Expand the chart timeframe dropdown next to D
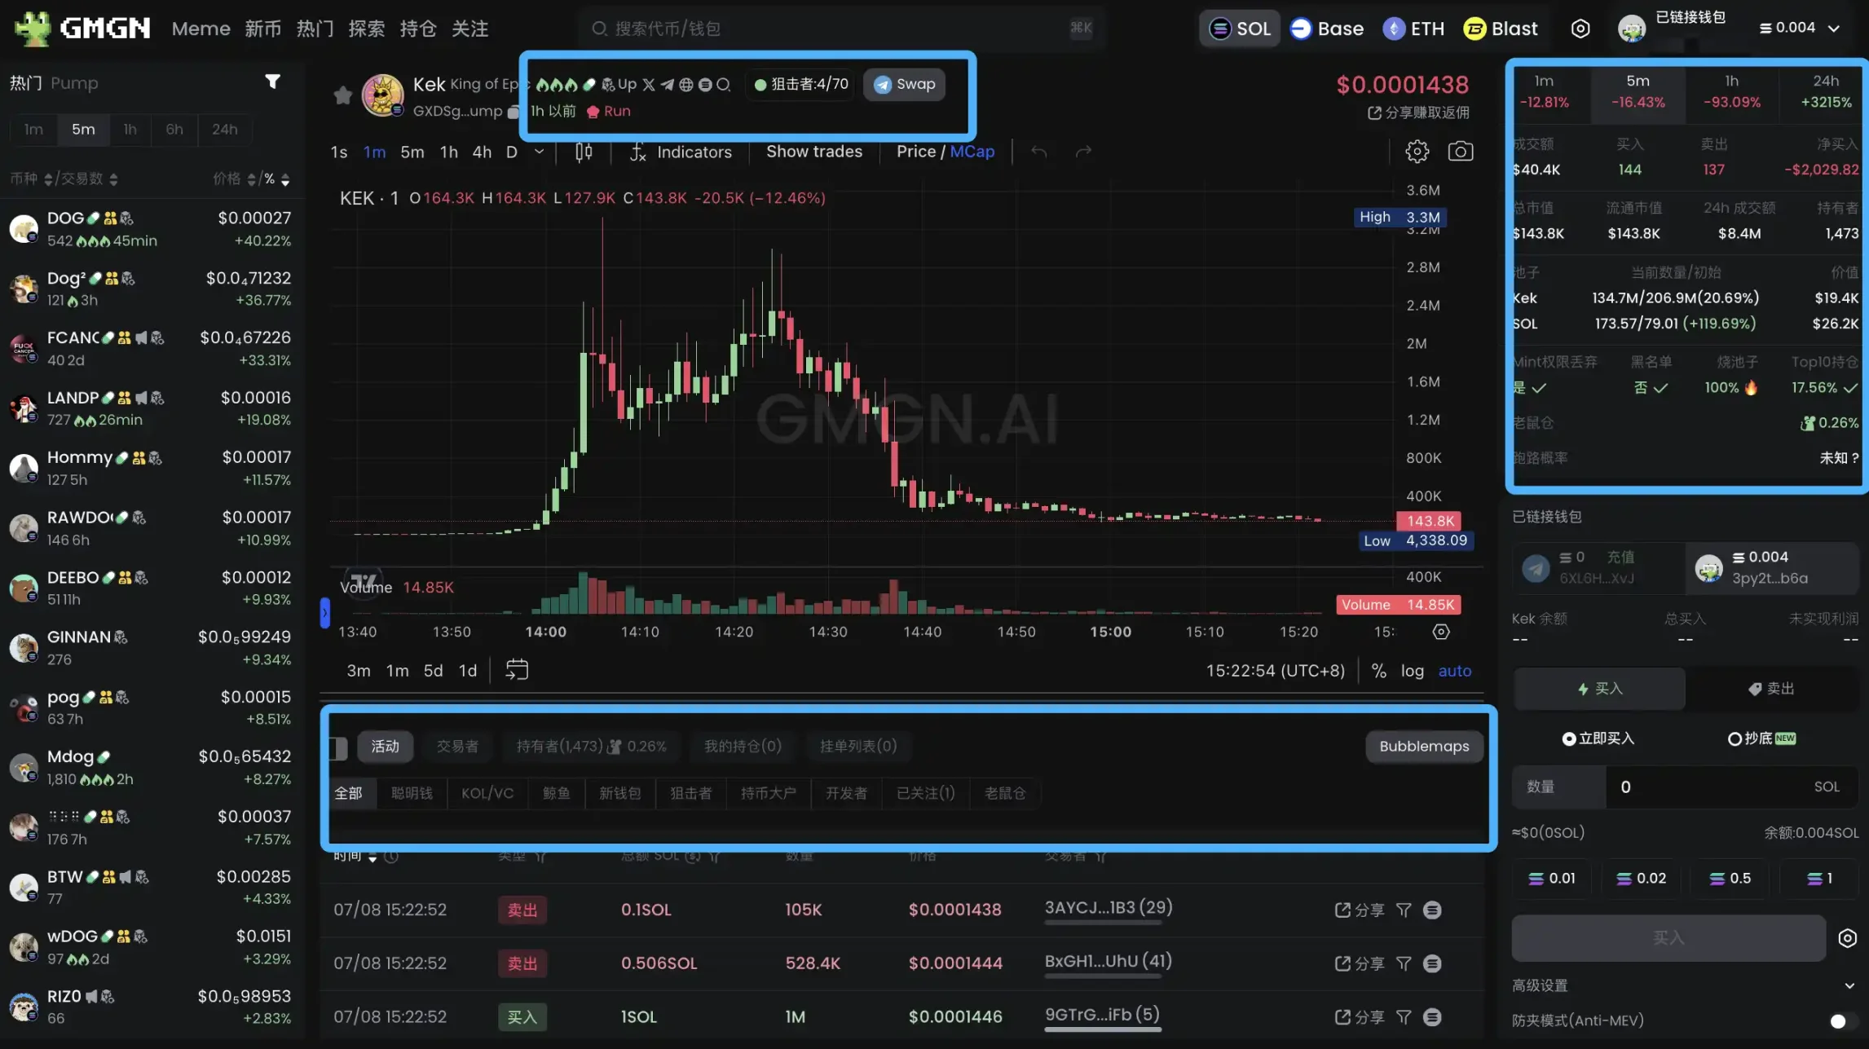The image size is (1869, 1049). 538,152
